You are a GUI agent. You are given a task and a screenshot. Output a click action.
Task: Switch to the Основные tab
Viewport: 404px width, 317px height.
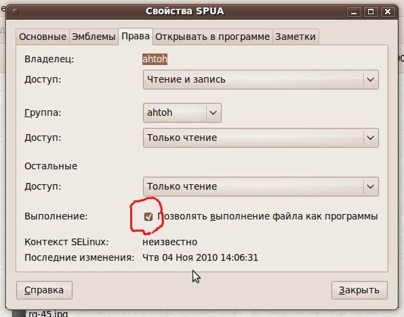pyautogui.click(x=43, y=37)
